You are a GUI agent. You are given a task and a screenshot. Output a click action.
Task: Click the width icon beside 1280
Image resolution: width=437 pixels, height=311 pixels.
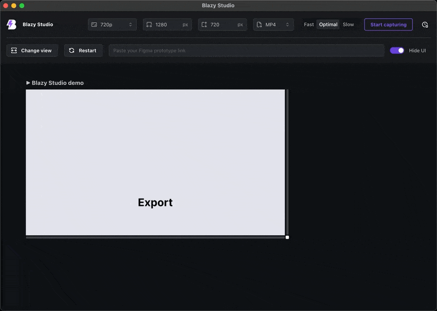coord(149,25)
